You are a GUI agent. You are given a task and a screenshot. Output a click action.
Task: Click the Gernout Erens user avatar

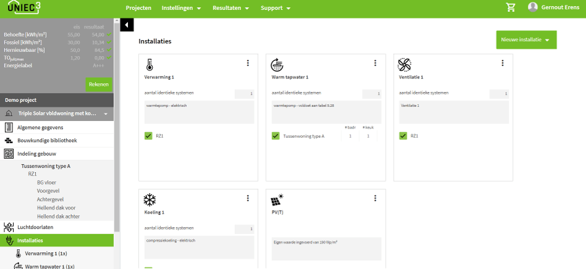tap(533, 7)
